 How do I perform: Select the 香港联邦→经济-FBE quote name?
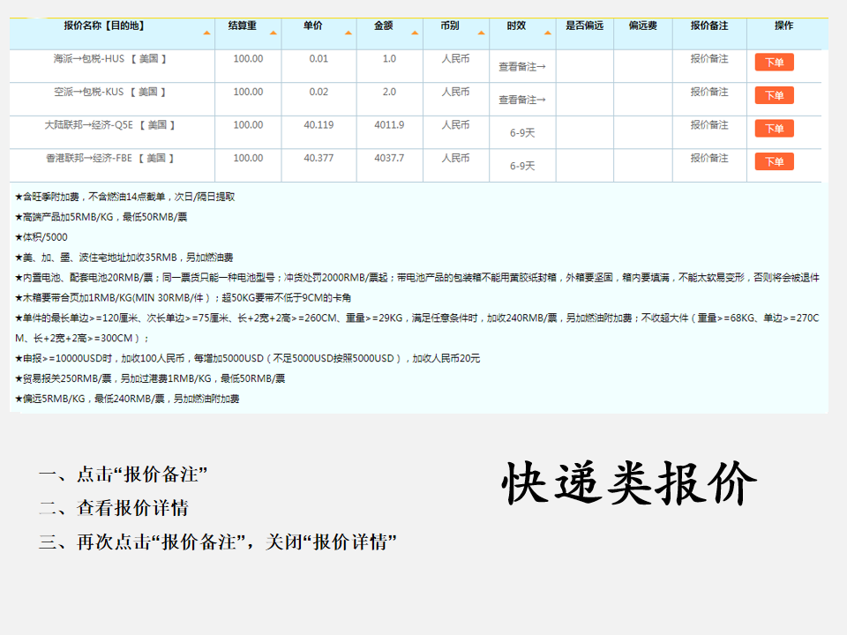click(110, 159)
